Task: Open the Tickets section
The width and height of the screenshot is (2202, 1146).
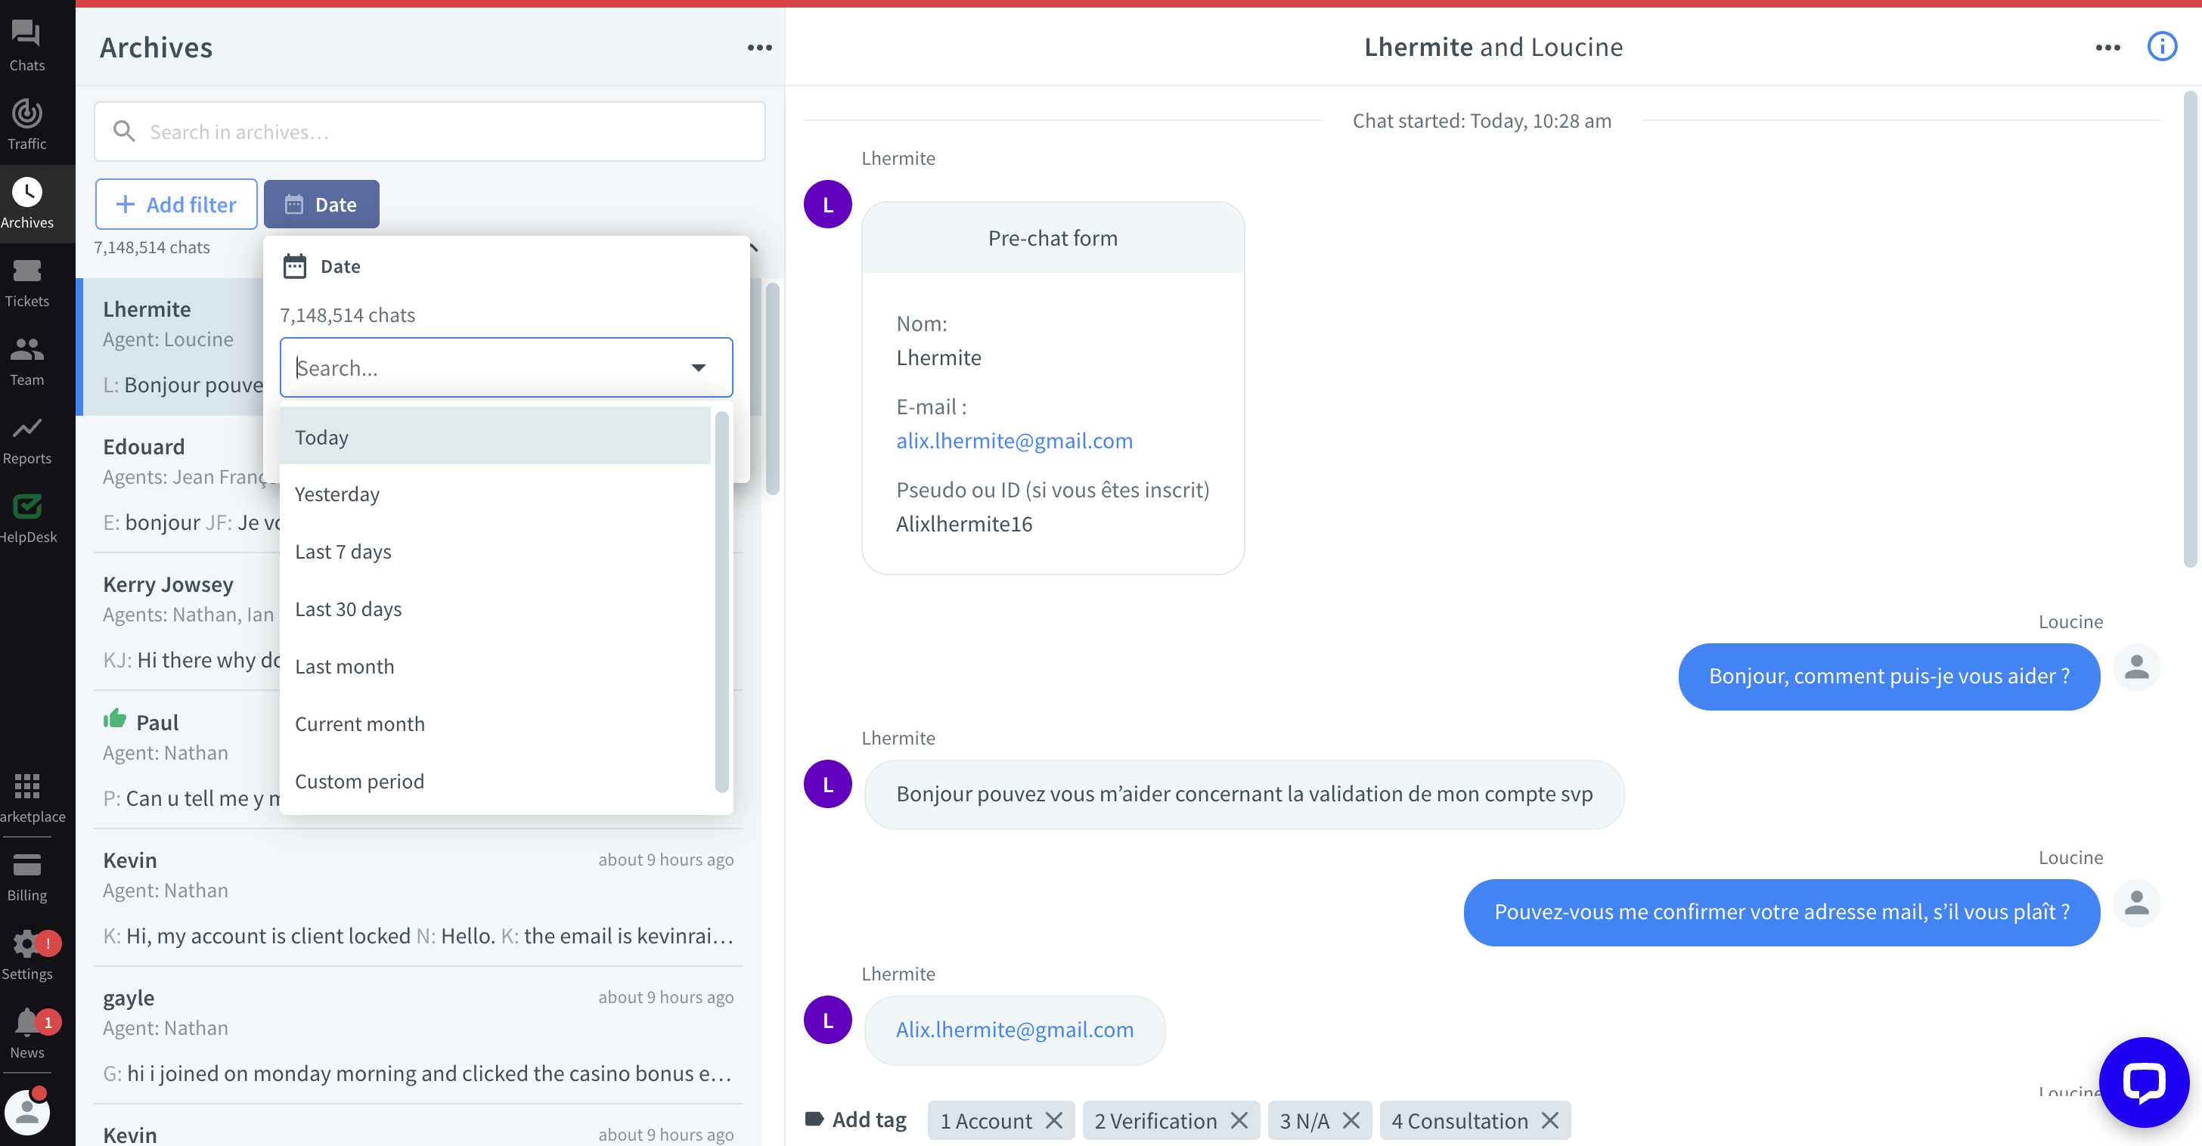Action: (x=26, y=282)
